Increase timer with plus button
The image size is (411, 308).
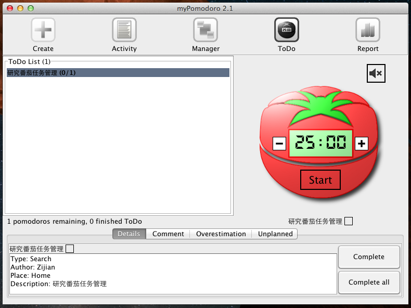362,144
